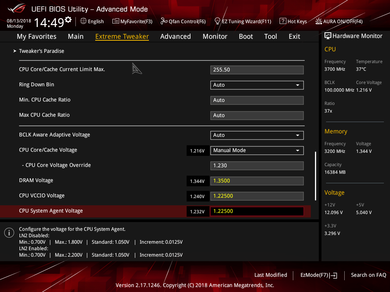
Task: Click the info circle icon
Action: click(9, 233)
